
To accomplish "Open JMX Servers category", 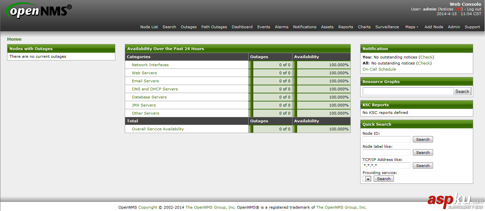I will tap(144, 105).
